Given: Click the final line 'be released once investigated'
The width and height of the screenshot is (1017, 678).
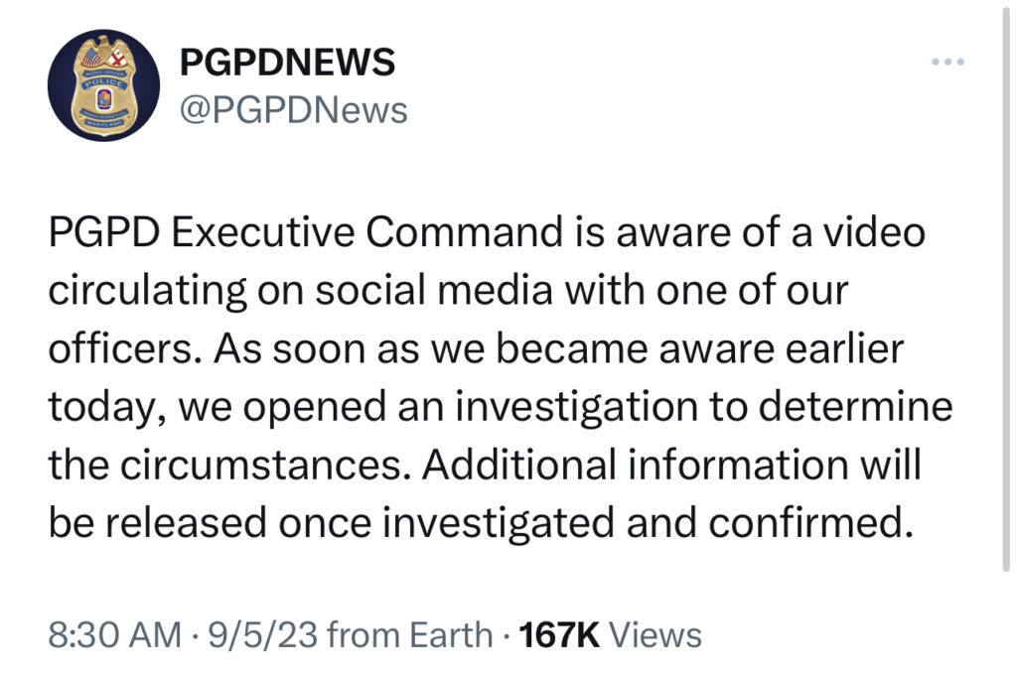Looking at the screenshot, I should [482, 522].
